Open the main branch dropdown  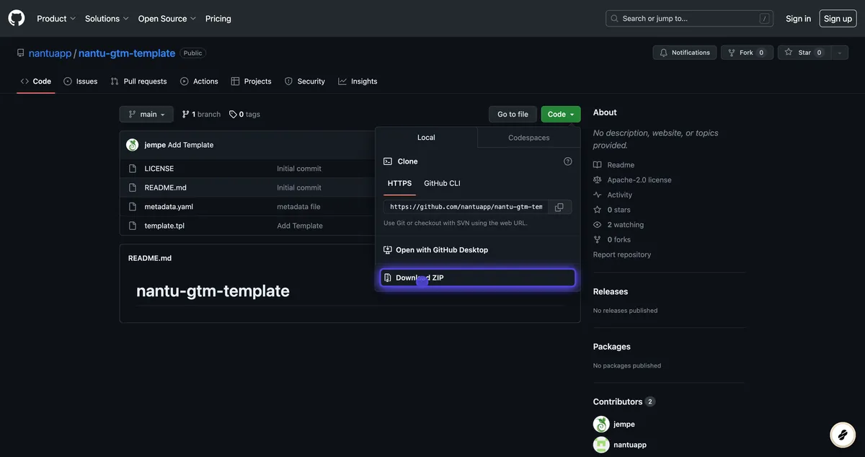[146, 115]
